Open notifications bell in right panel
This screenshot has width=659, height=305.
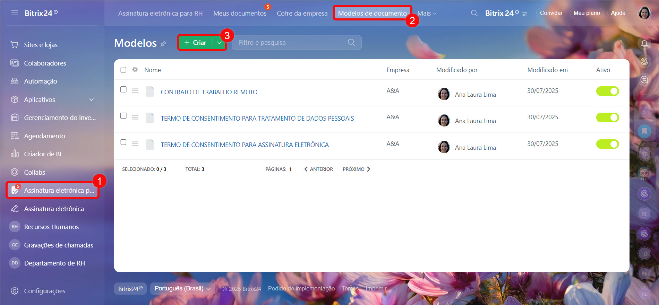[x=644, y=43]
